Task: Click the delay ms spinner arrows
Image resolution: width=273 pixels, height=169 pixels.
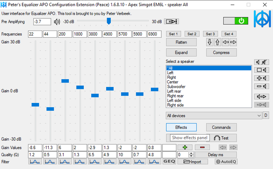Action: click(191, 154)
